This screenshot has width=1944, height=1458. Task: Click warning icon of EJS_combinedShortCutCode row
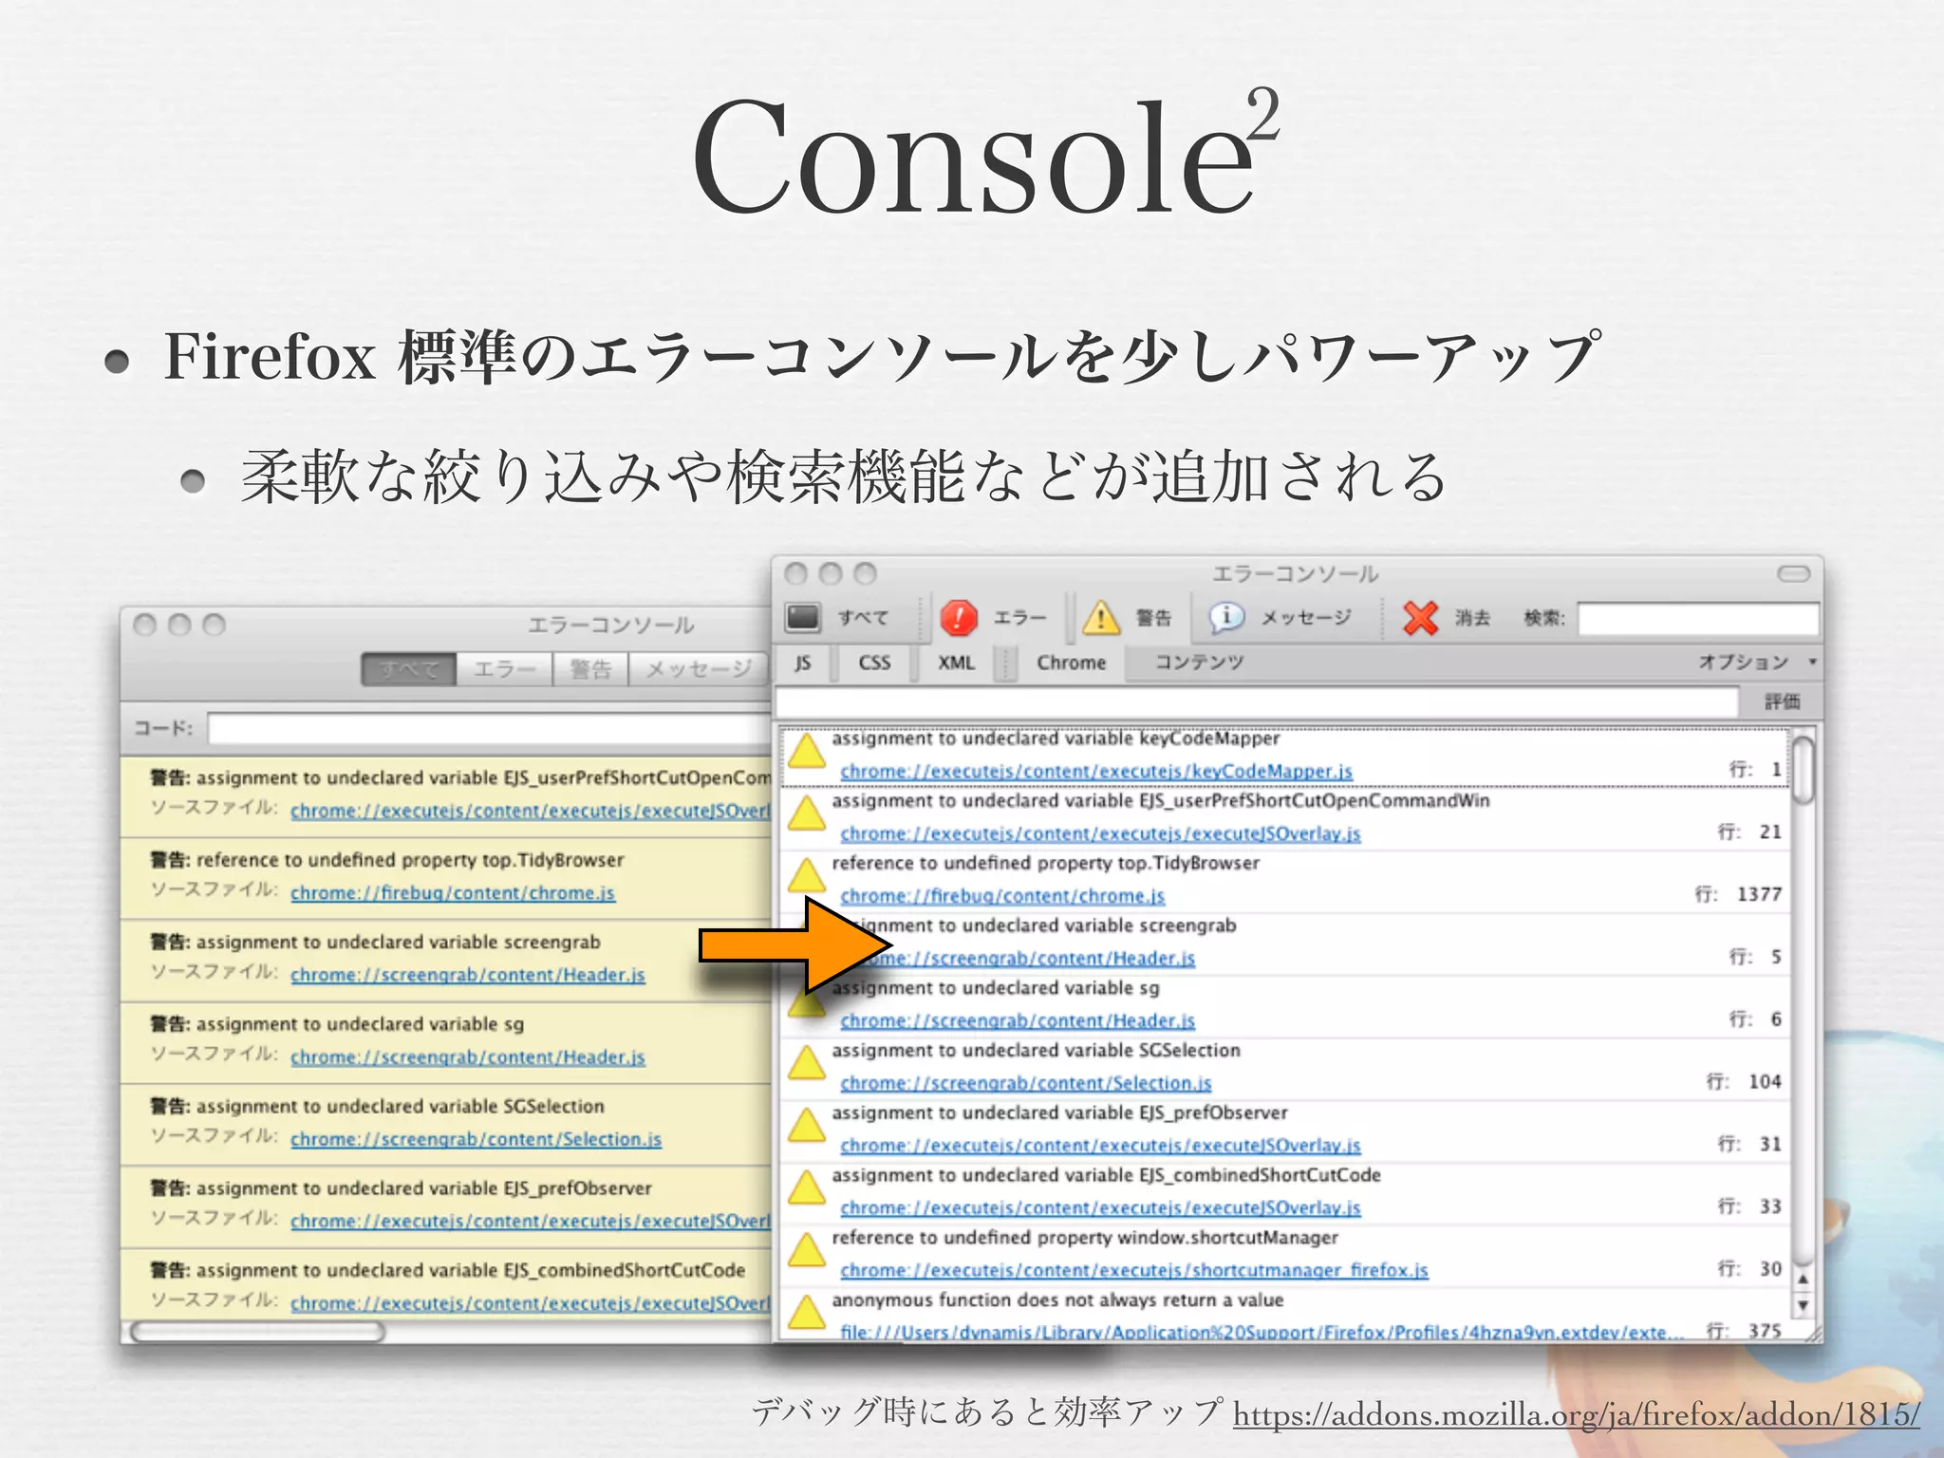click(x=807, y=1188)
